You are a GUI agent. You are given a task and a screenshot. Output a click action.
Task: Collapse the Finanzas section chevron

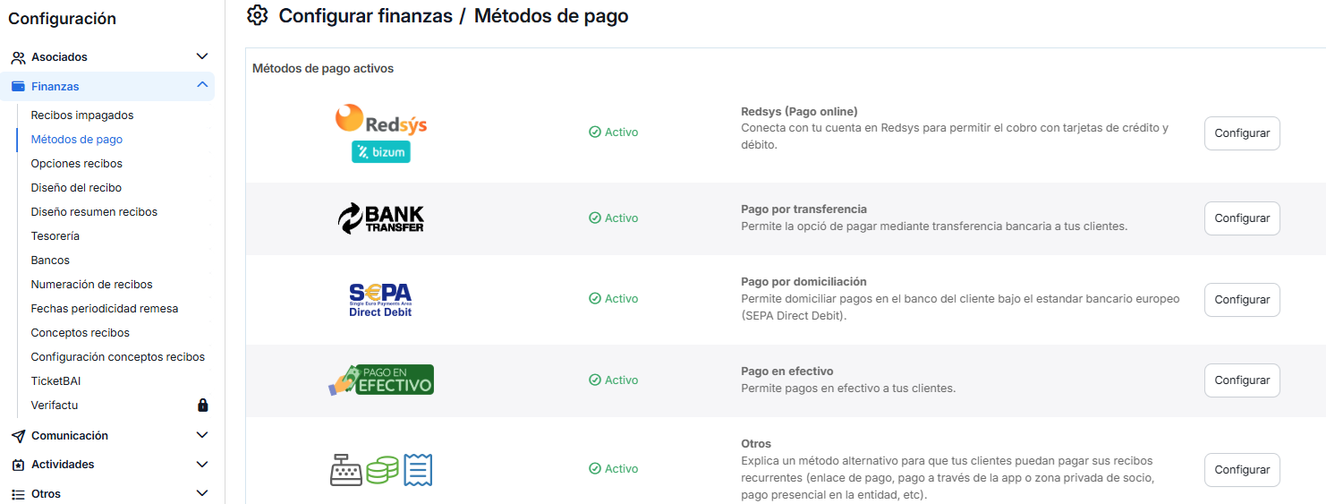click(202, 86)
